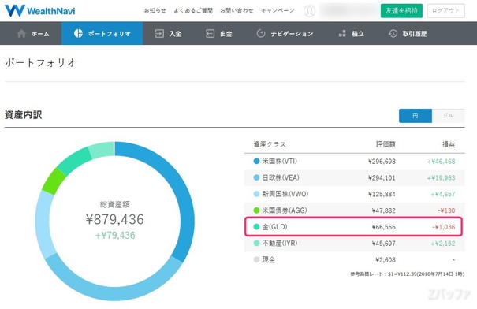Open the 積立 tab
Viewport: 477px width, 309px height.
(351, 33)
